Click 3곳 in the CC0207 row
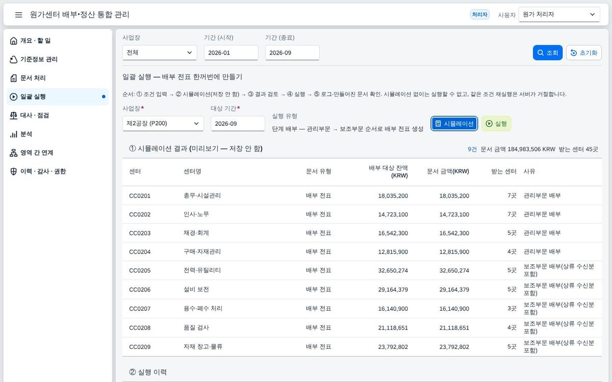Screen dimensions: 612x382 tap(512, 309)
